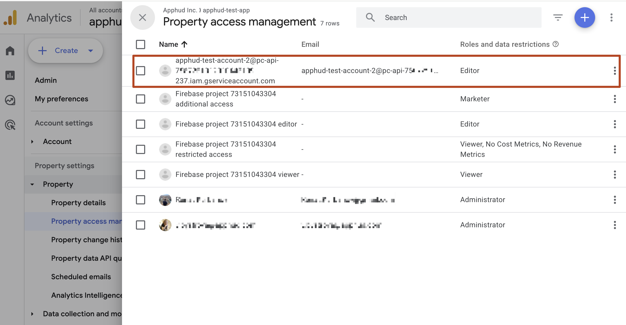Click the Marketer role cell

[475, 99]
